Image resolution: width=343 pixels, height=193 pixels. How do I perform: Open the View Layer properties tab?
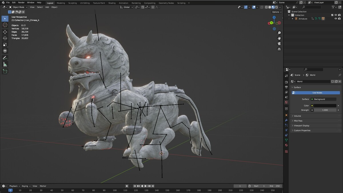(286, 92)
